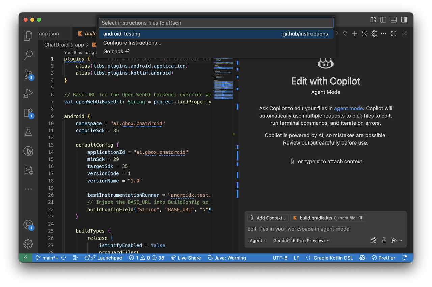Open notifications bell in status bar
The image size is (432, 287).
coord(404,258)
